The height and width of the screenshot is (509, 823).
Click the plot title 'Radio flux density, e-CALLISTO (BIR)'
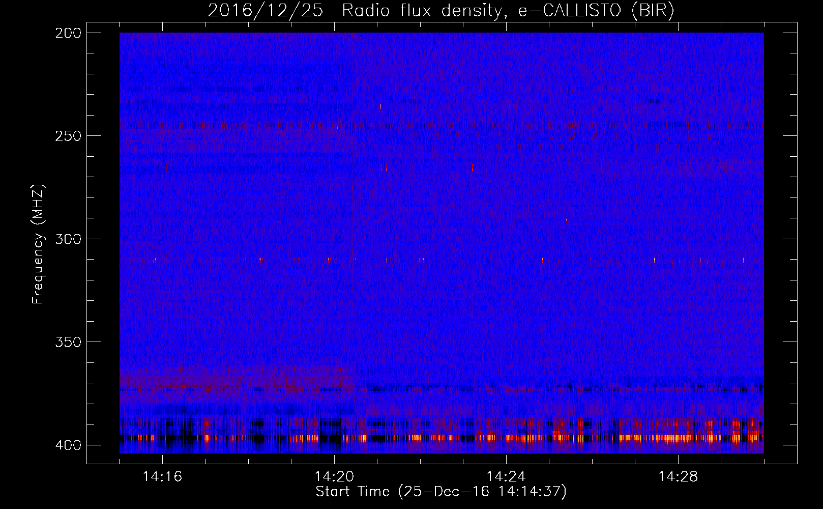coord(508,10)
